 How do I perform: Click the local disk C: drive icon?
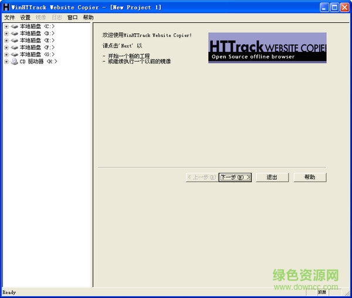(15, 26)
